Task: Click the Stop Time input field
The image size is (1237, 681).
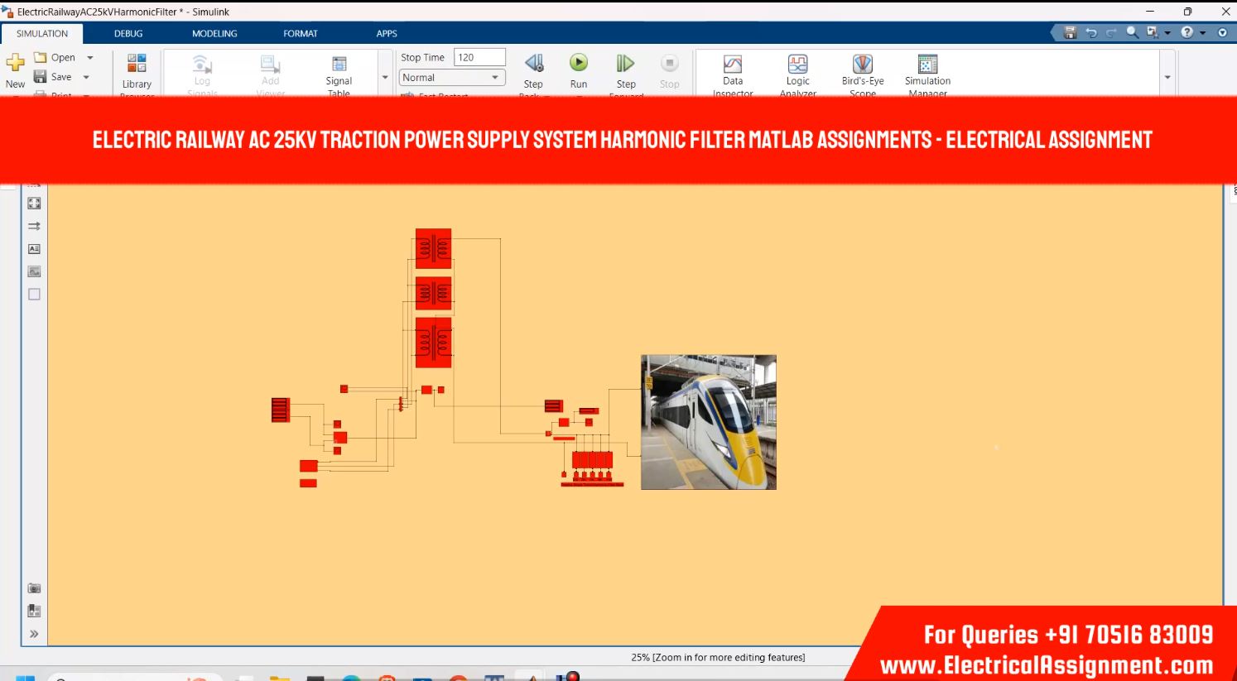Action: point(479,57)
